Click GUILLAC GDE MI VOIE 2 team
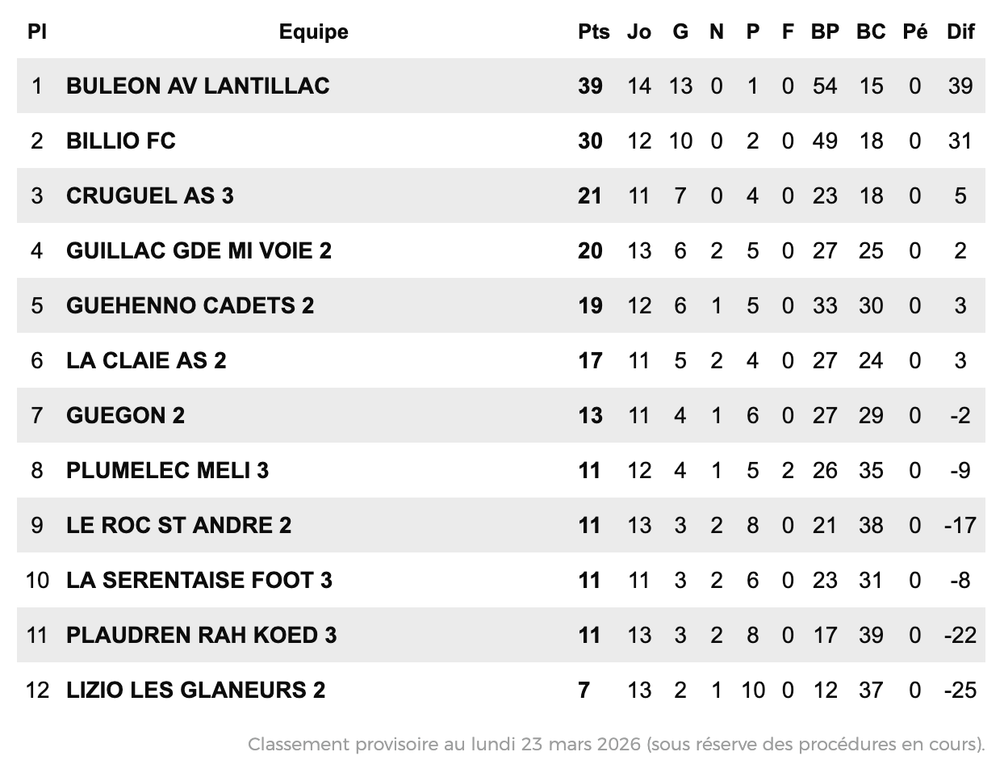Viewport: 1004px width, 777px height. 199,250
